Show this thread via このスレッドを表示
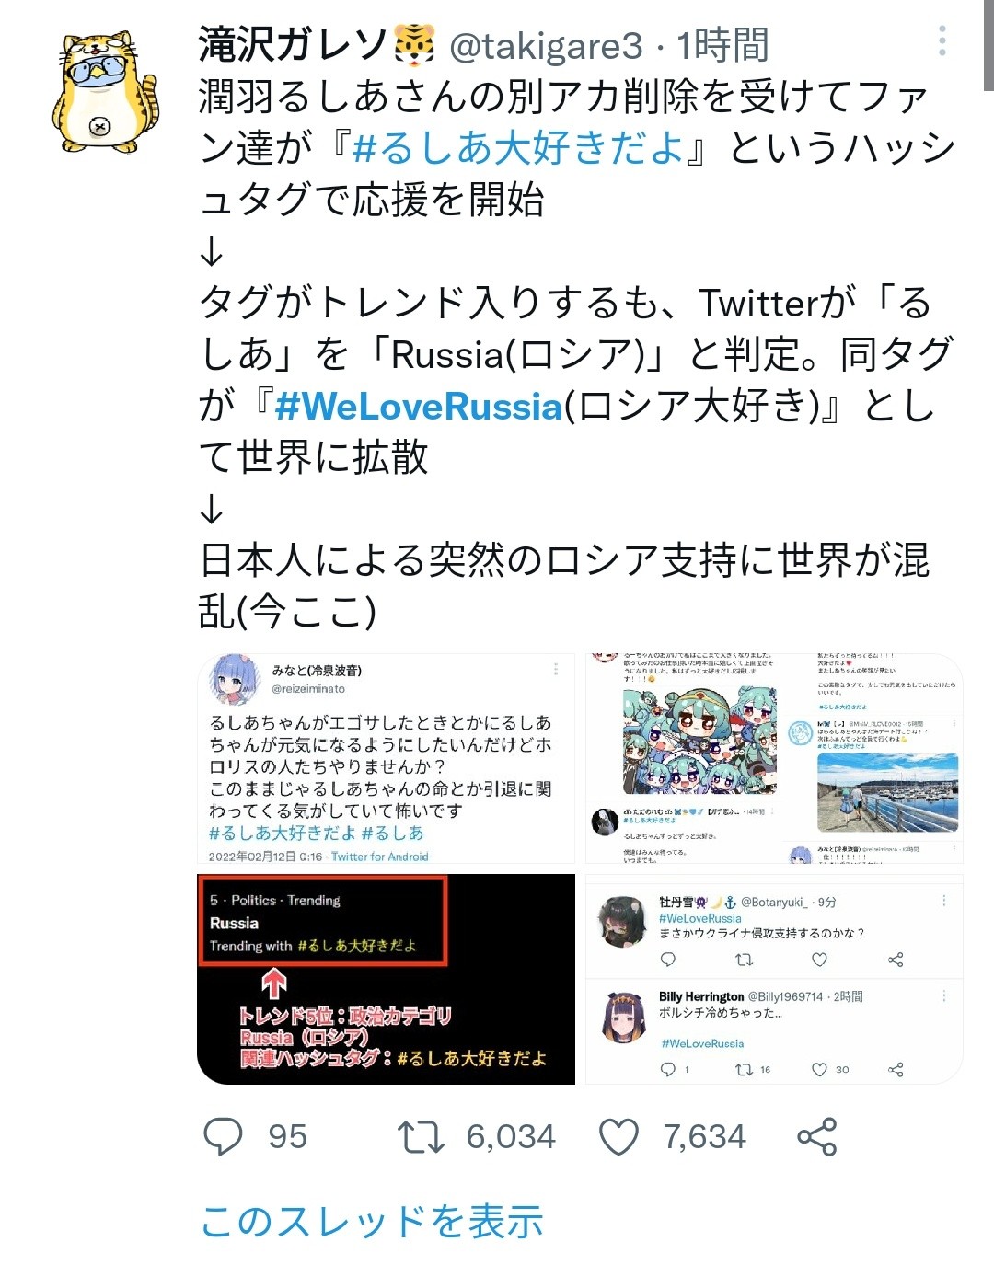 pyautogui.click(x=372, y=1222)
